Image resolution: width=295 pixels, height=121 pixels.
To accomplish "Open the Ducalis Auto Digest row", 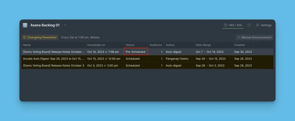I will click(x=54, y=59).
